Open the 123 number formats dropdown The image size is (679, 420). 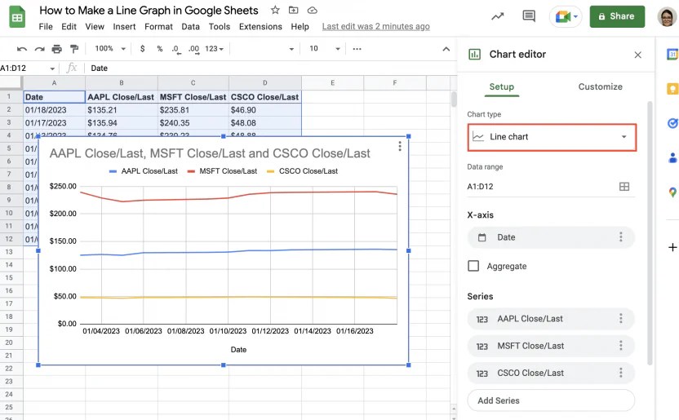pos(215,48)
